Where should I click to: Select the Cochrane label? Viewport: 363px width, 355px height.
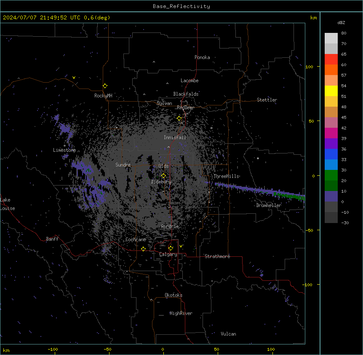click(136, 239)
